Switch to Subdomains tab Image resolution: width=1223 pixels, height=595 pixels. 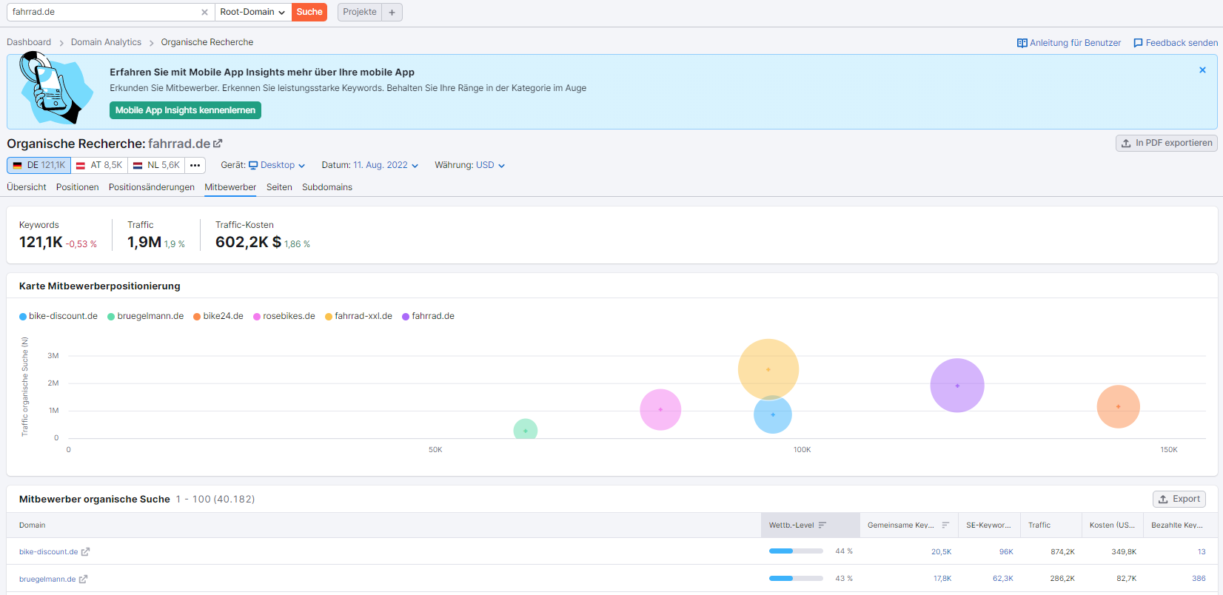click(327, 187)
